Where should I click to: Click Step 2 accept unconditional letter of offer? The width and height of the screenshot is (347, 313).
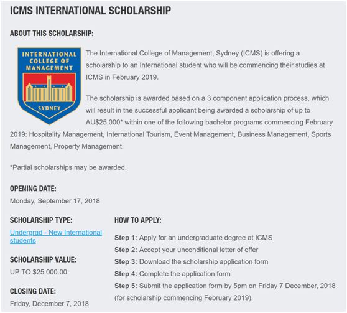pos(187,250)
